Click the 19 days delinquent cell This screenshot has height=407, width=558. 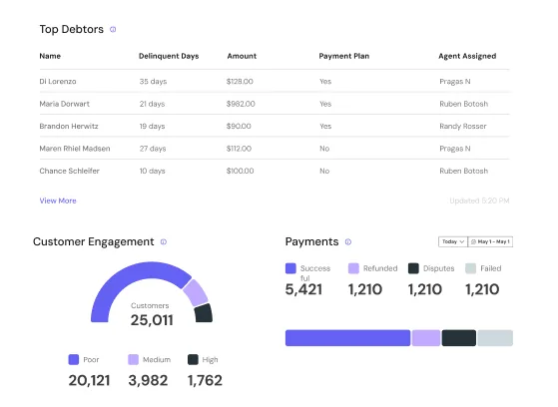153,127
